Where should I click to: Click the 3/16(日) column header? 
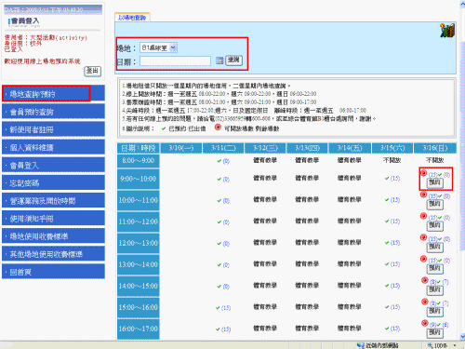pyautogui.click(x=435, y=148)
